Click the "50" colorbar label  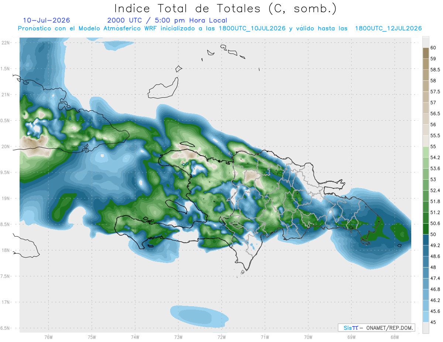(433, 234)
